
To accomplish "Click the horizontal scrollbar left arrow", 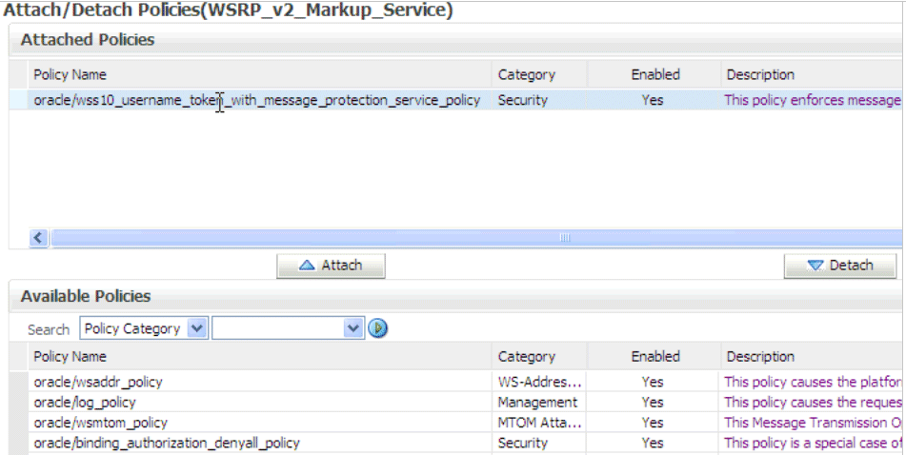I will coord(39,237).
